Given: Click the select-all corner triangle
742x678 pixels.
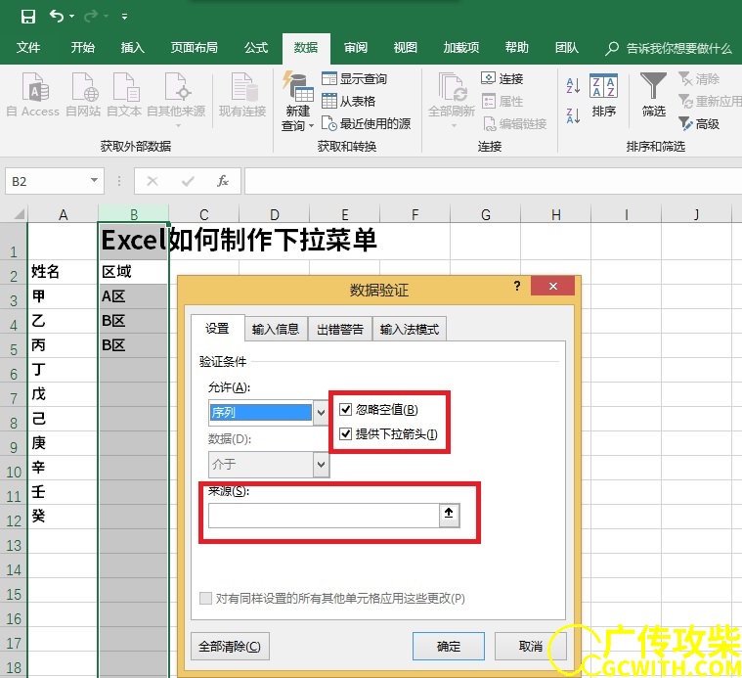Looking at the screenshot, I should [x=19, y=215].
